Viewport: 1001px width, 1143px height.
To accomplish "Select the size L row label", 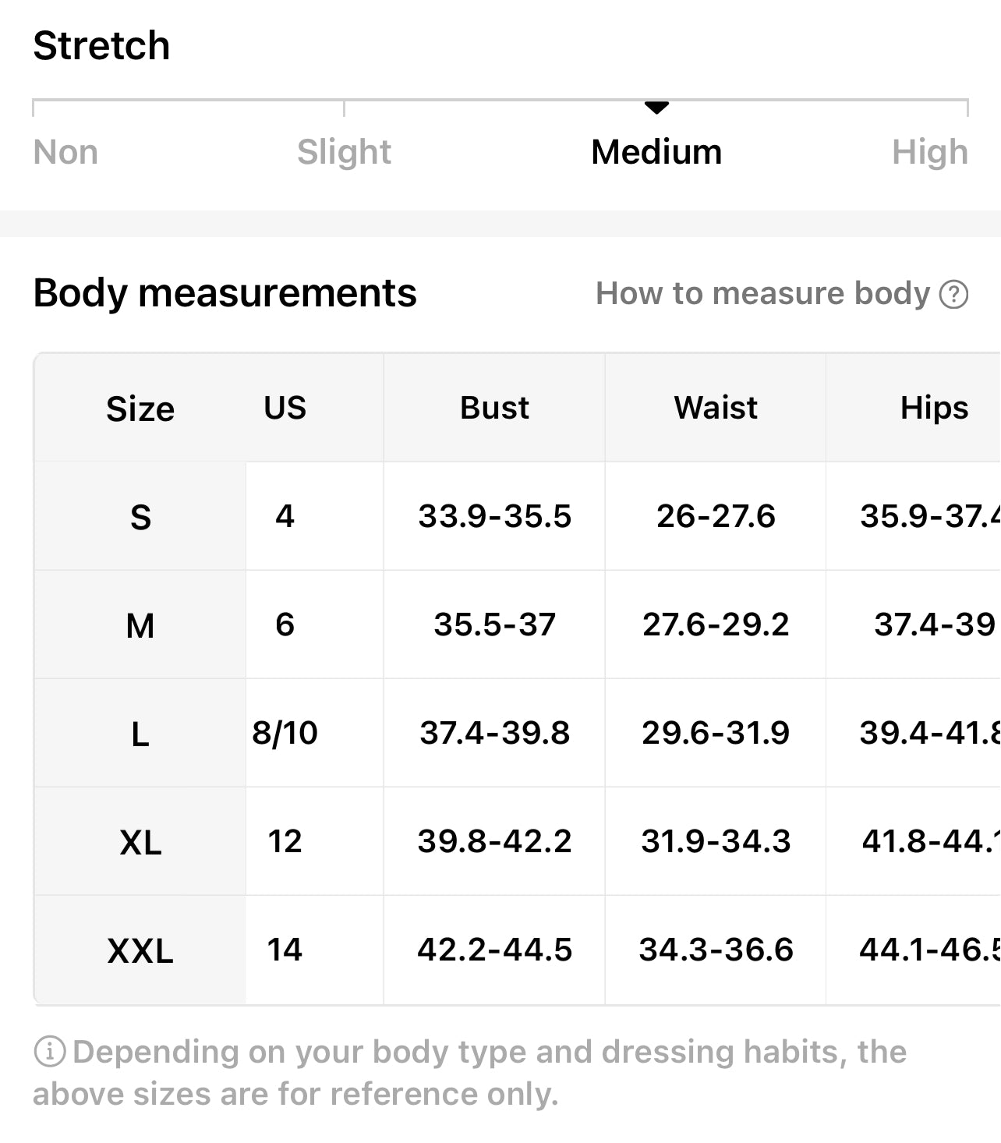I will [140, 734].
